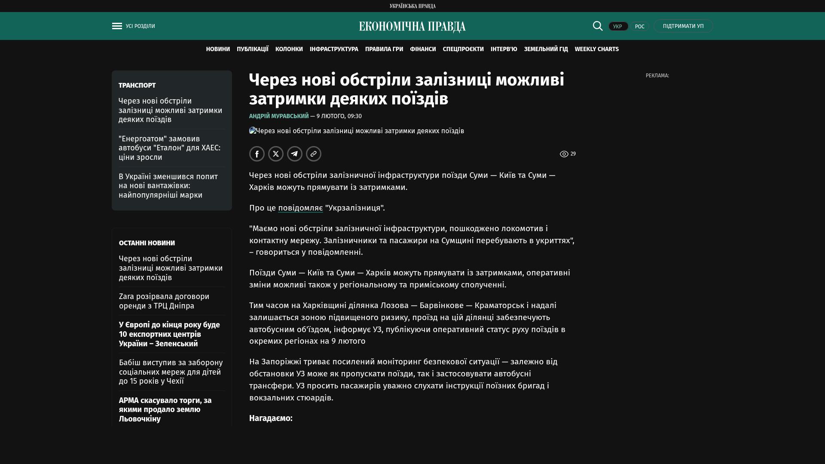Open author Андрій Муравський's page
The height and width of the screenshot is (464, 825).
279,116
